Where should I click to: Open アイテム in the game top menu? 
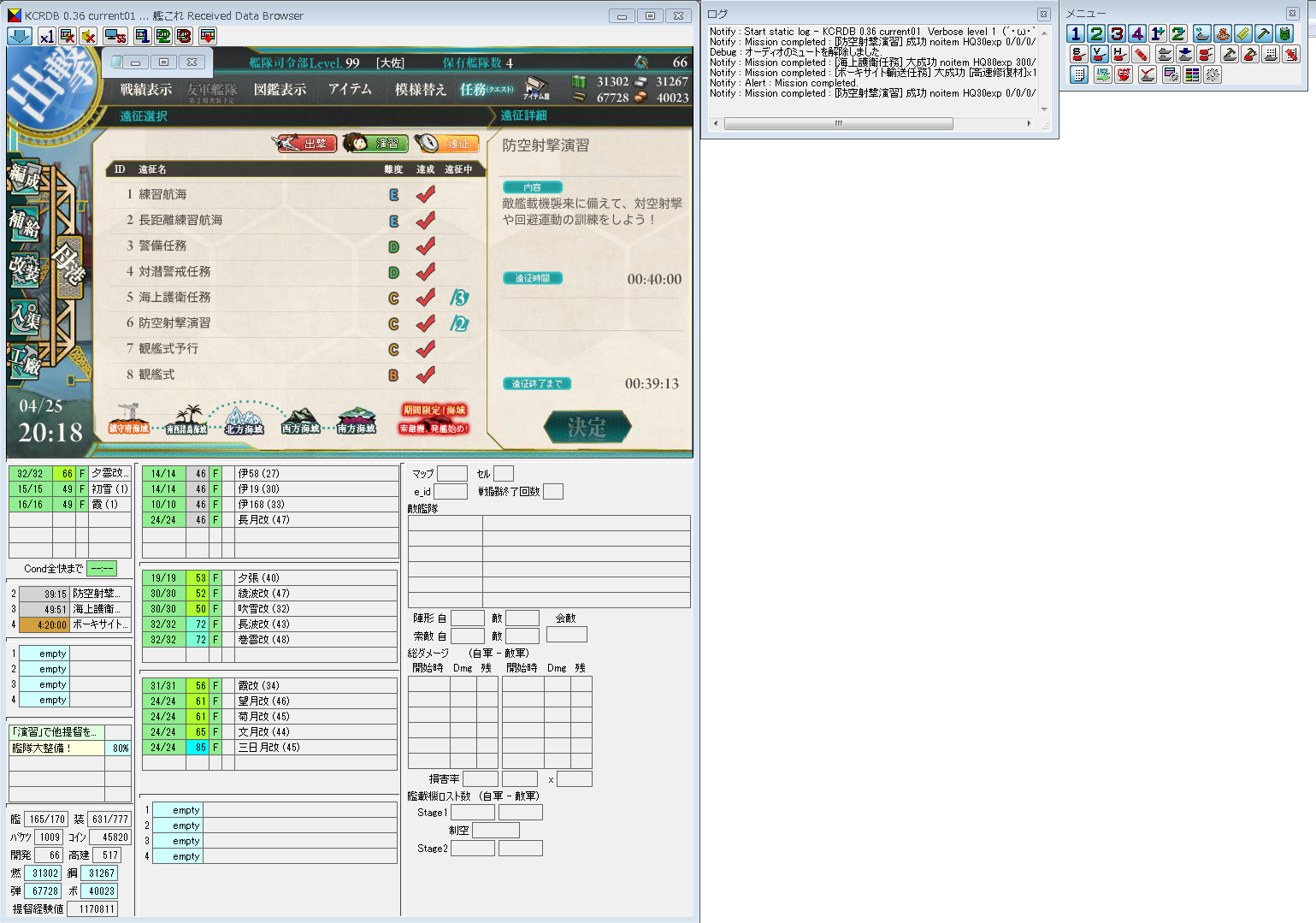[x=350, y=90]
